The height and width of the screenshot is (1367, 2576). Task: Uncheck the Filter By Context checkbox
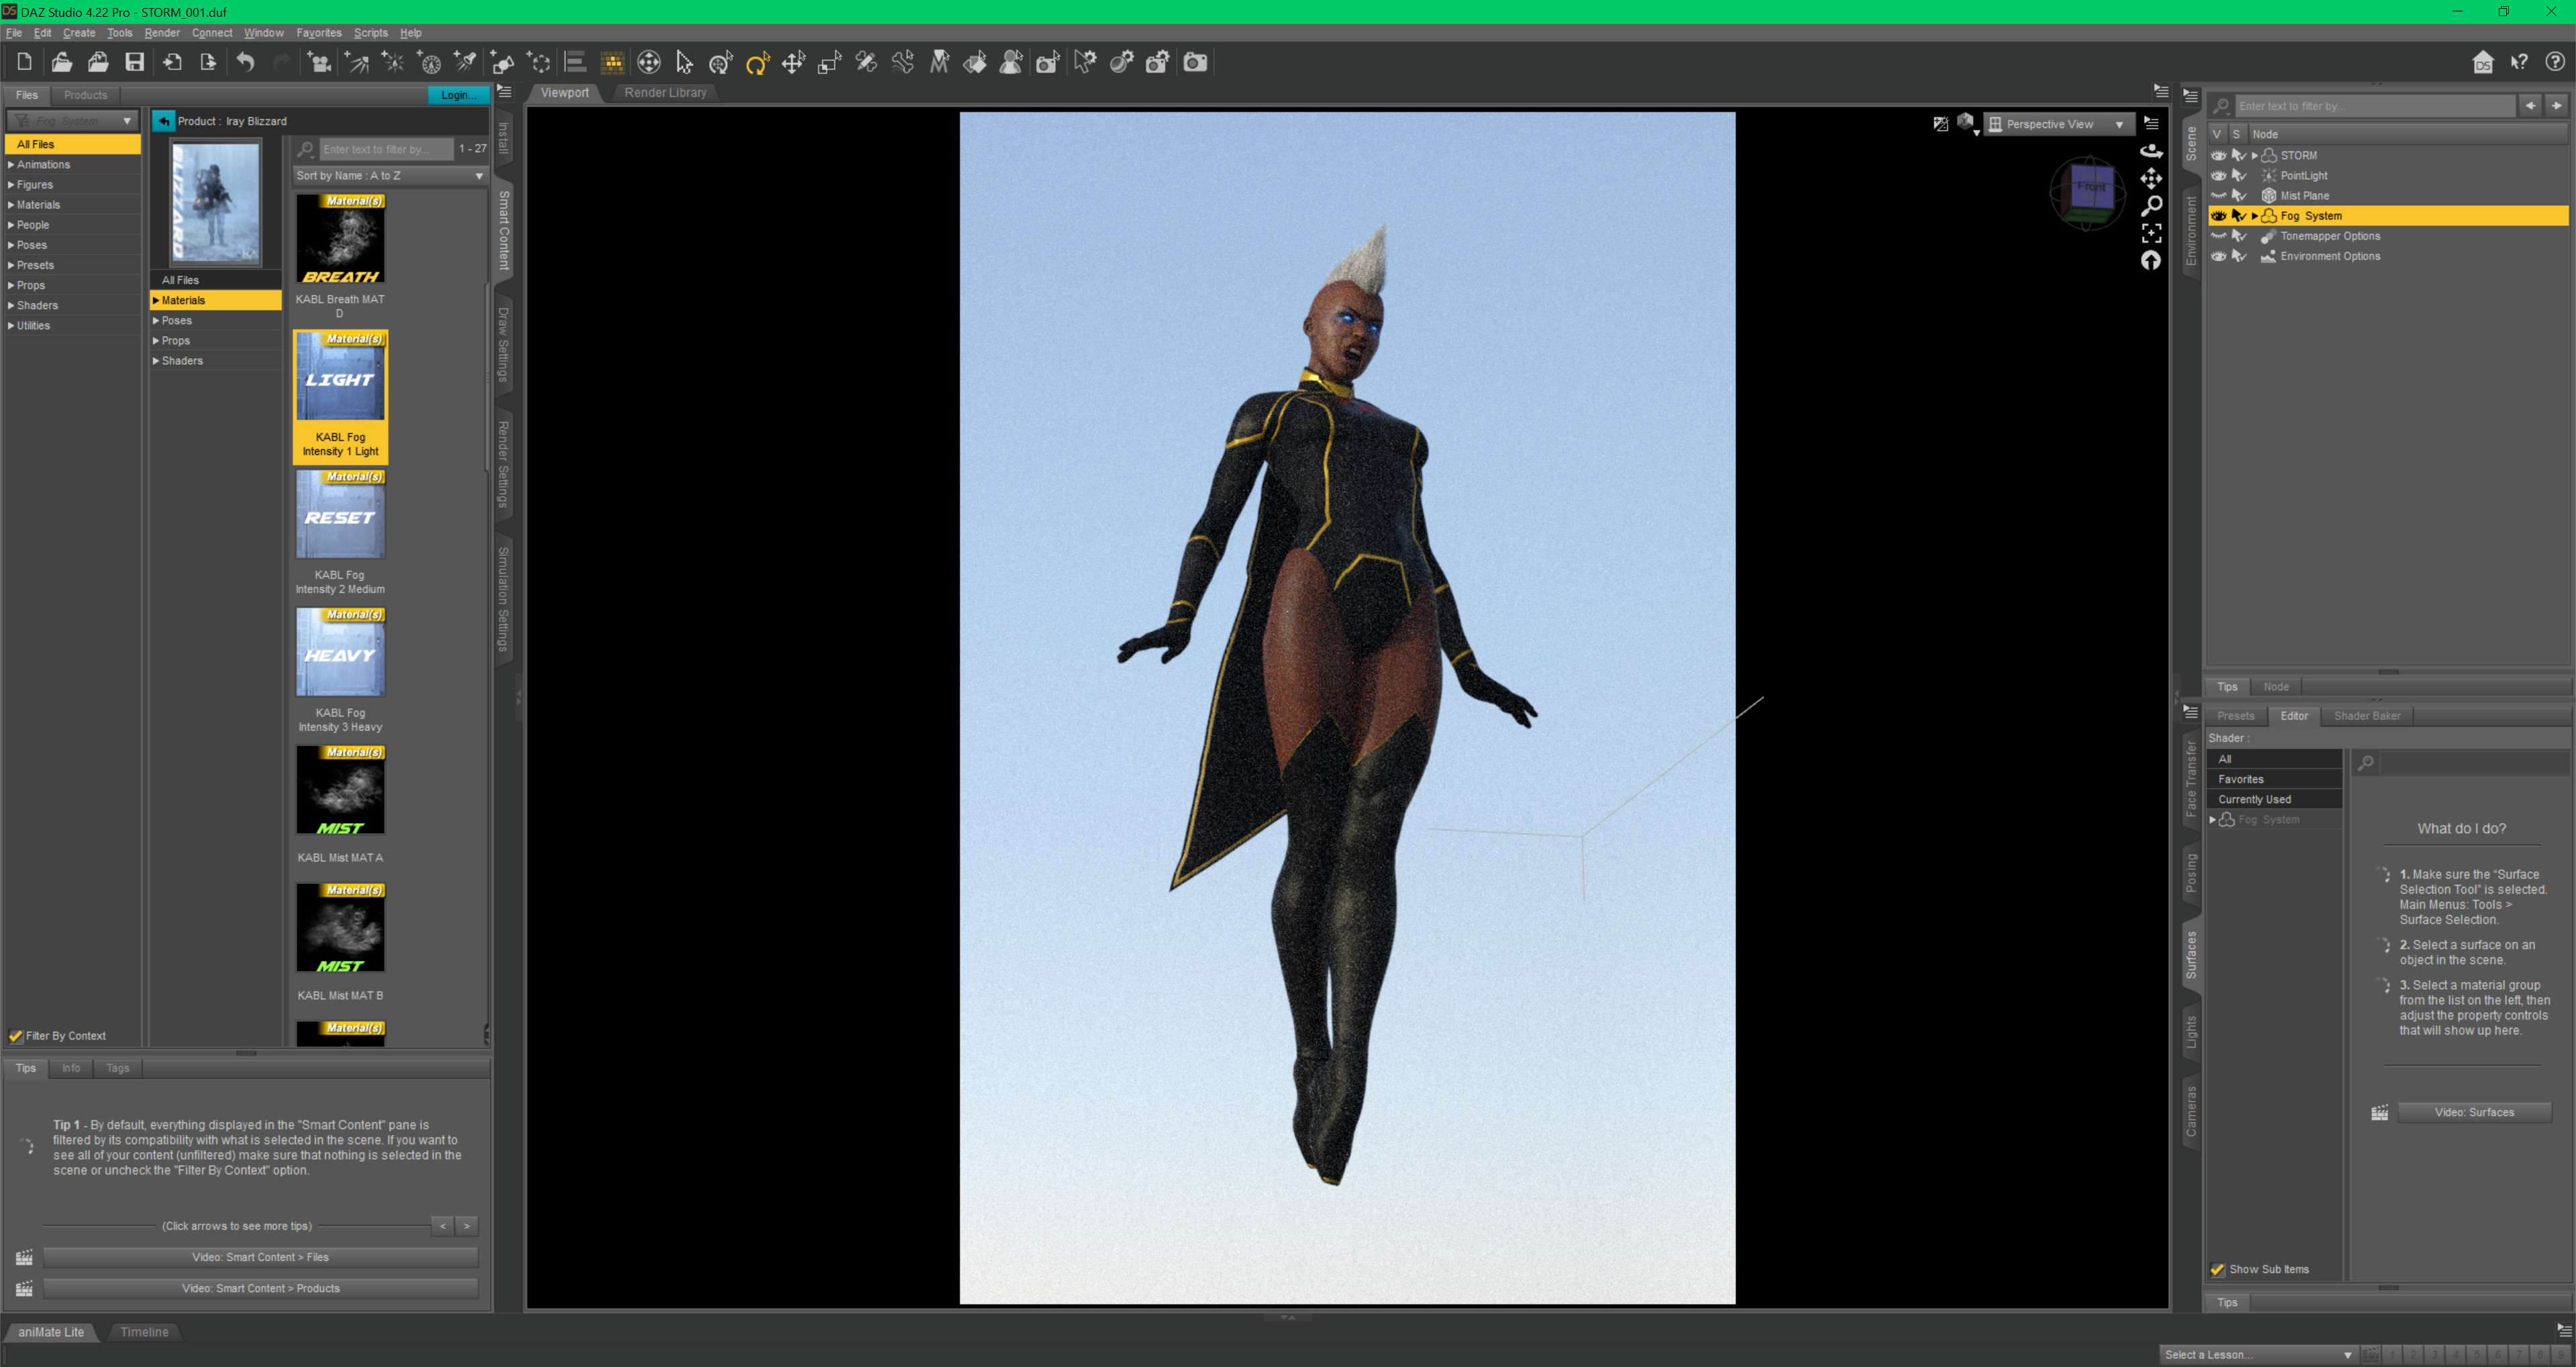(16, 1036)
